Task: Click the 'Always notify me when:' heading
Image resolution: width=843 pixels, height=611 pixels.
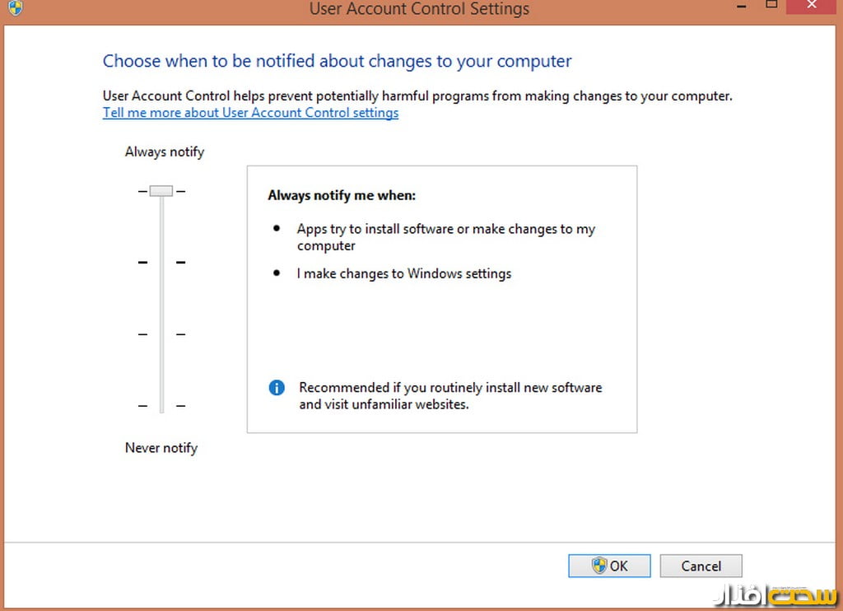Action: tap(342, 196)
